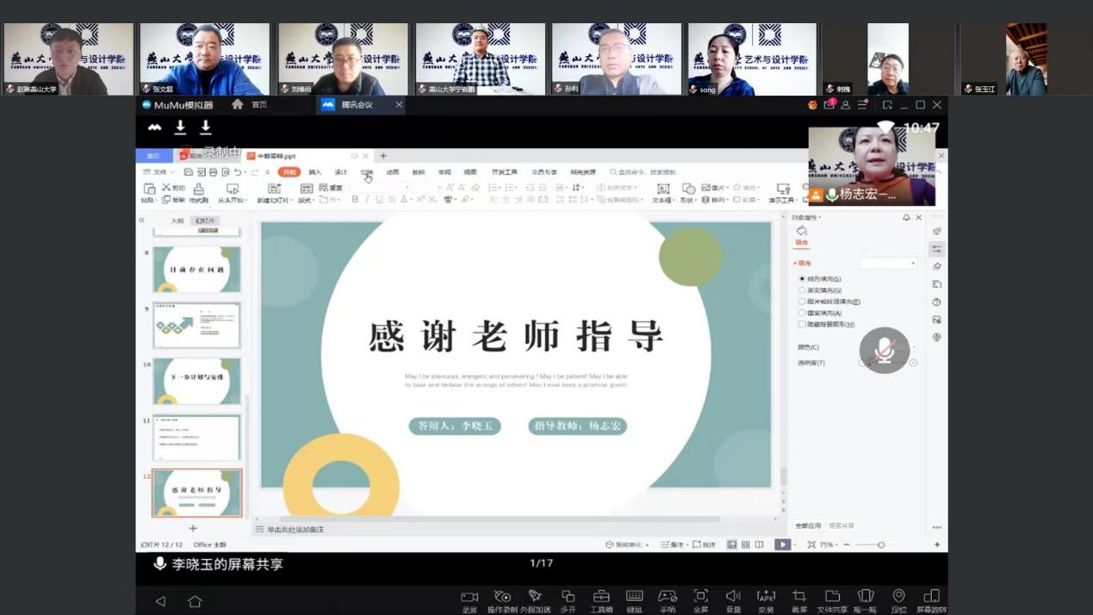Select slide 10 thumbnail 下一步计划与安排
This screenshot has height=615, width=1093.
coord(197,382)
